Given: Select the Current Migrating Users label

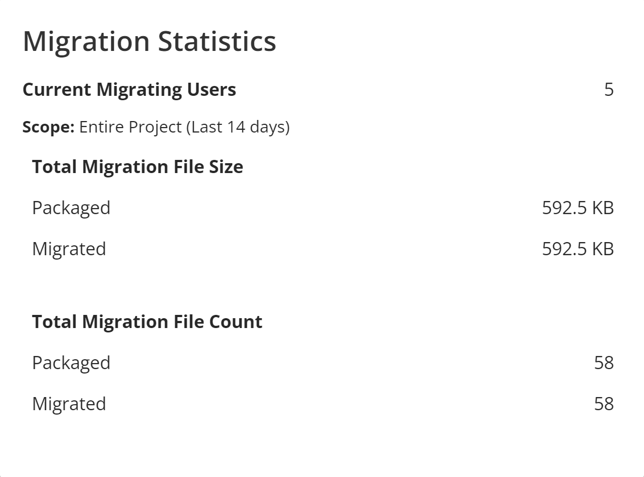Looking at the screenshot, I should [129, 90].
